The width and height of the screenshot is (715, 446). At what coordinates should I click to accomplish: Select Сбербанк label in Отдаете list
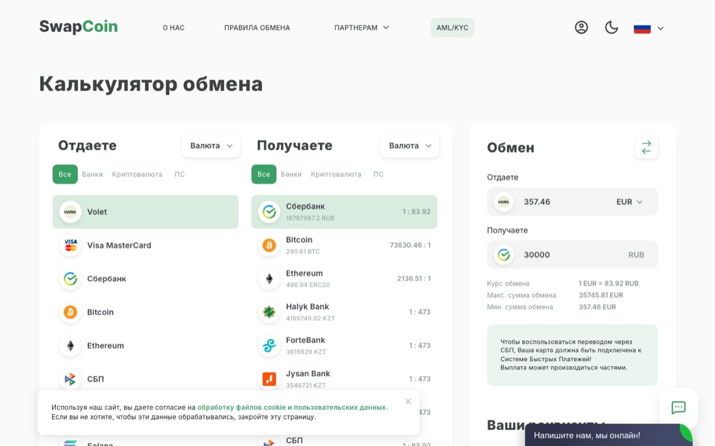pyautogui.click(x=106, y=279)
